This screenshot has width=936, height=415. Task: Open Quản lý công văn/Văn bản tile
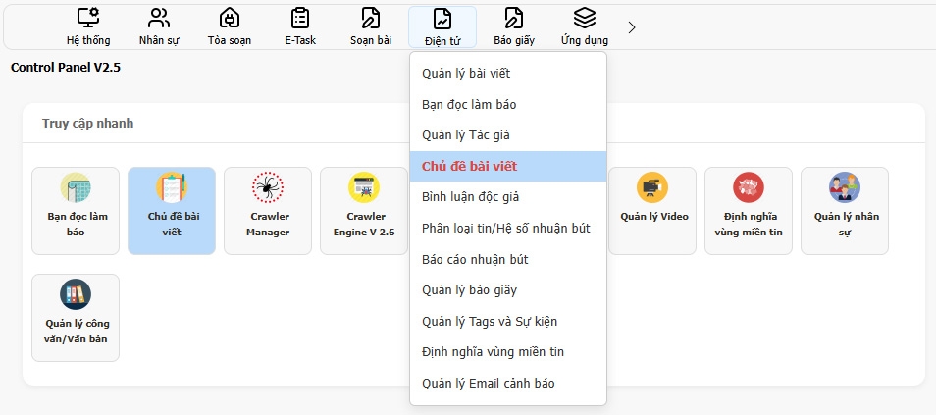coord(76,318)
